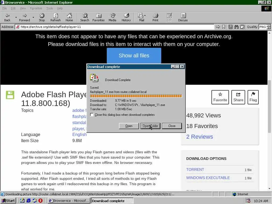
Task: Click the green floppy disk item icon
Action: tap(10, 95)
